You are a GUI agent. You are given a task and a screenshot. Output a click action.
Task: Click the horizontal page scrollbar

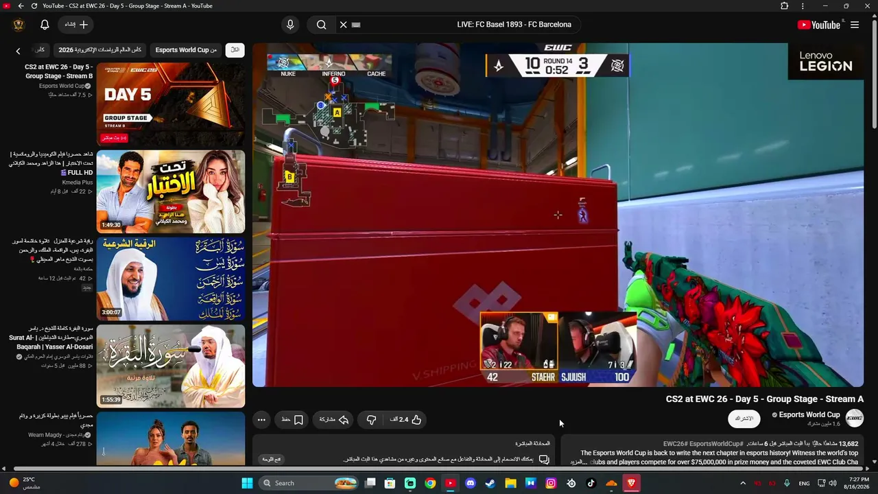pos(439,469)
